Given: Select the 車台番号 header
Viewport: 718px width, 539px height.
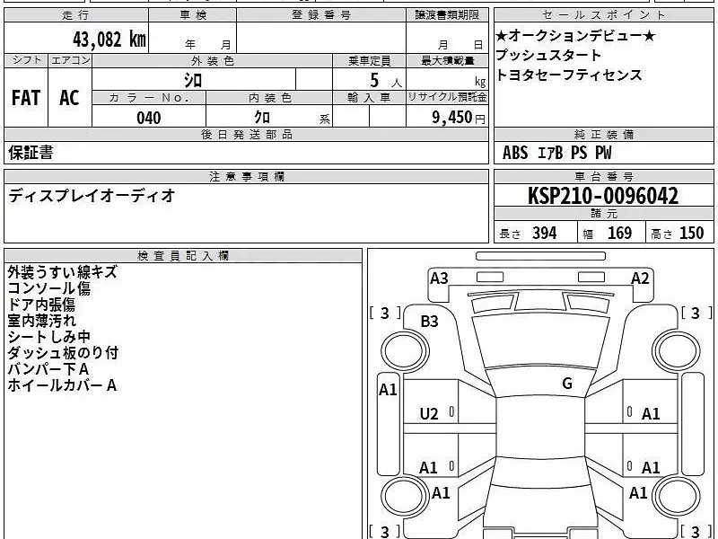Looking at the screenshot, I should point(603,176).
